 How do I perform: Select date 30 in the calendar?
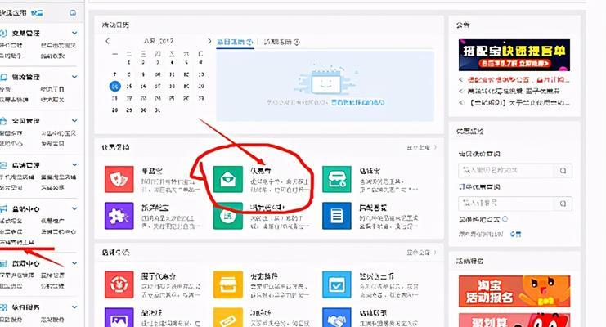pyautogui.click(x=143, y=110)
